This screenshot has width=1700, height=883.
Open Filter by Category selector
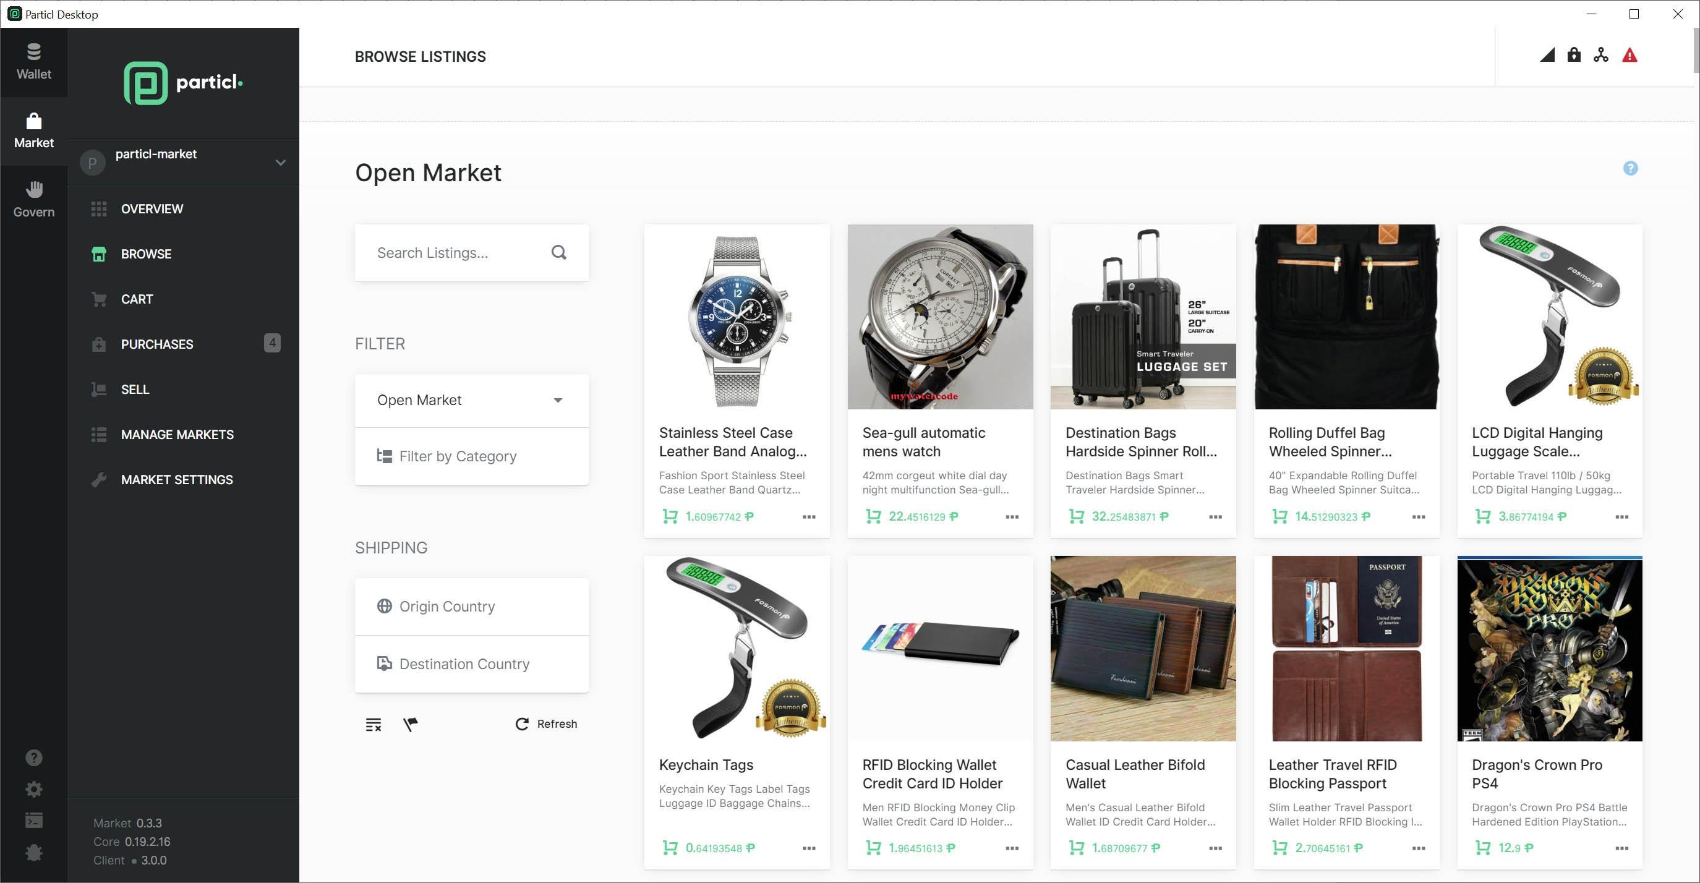[471, 456]
